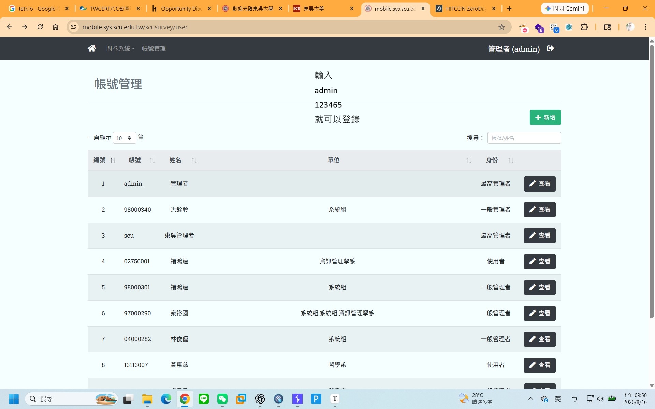Viewport: 655px width, 409px height.
Task: Open Chrome three-dot menu
Action: pos(645,27)
